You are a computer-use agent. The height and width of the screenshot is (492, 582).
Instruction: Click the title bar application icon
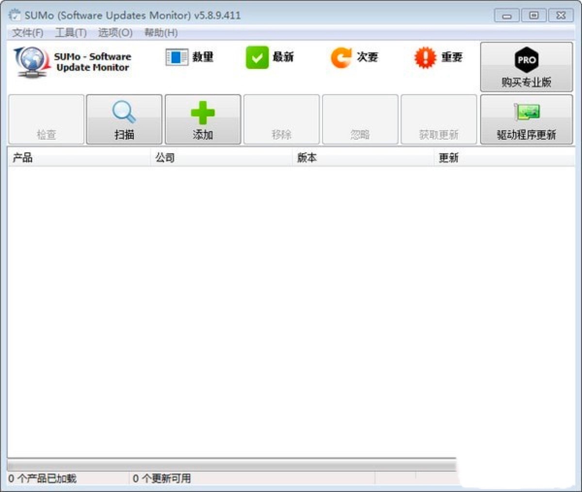pyautogui.click(x=16, y=15)
